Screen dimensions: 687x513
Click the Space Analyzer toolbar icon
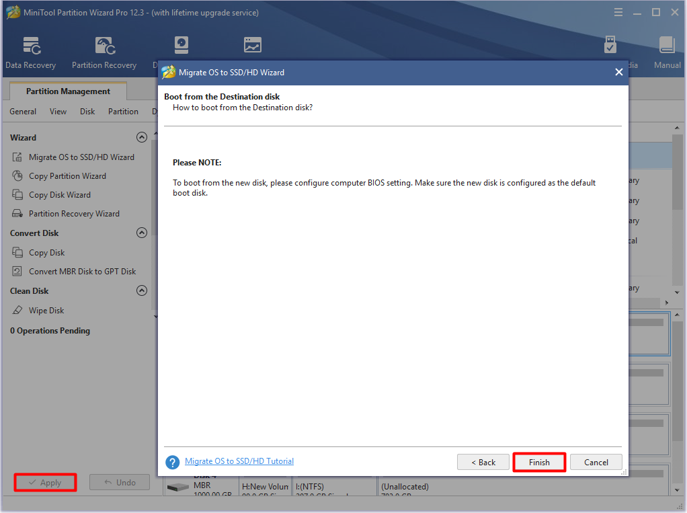[x=253, y=45]
